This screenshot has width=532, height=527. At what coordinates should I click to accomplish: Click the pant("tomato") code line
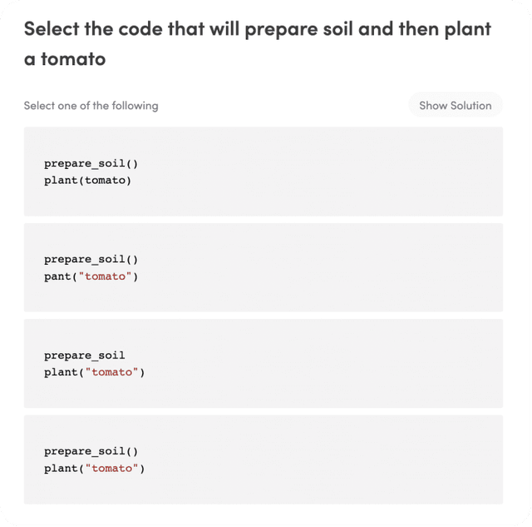click(x=91, y=276)
